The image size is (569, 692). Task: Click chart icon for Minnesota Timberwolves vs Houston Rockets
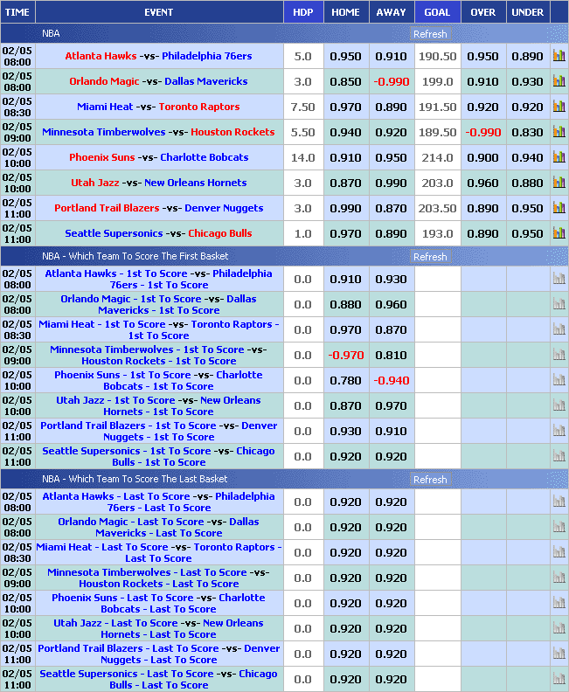pos(559,132)
